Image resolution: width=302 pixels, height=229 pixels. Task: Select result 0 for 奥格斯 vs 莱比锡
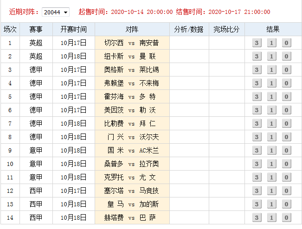pyautogui.click(x=286, y=70)
